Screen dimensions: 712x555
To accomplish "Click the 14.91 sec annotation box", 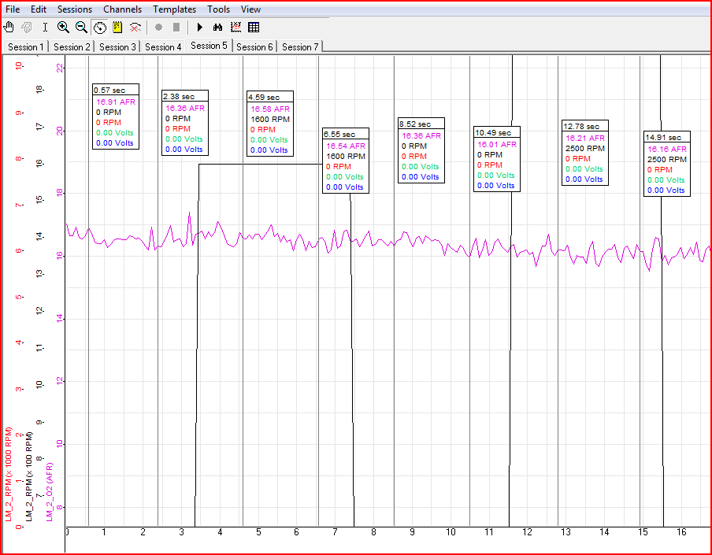I will [x=667, y=164].
